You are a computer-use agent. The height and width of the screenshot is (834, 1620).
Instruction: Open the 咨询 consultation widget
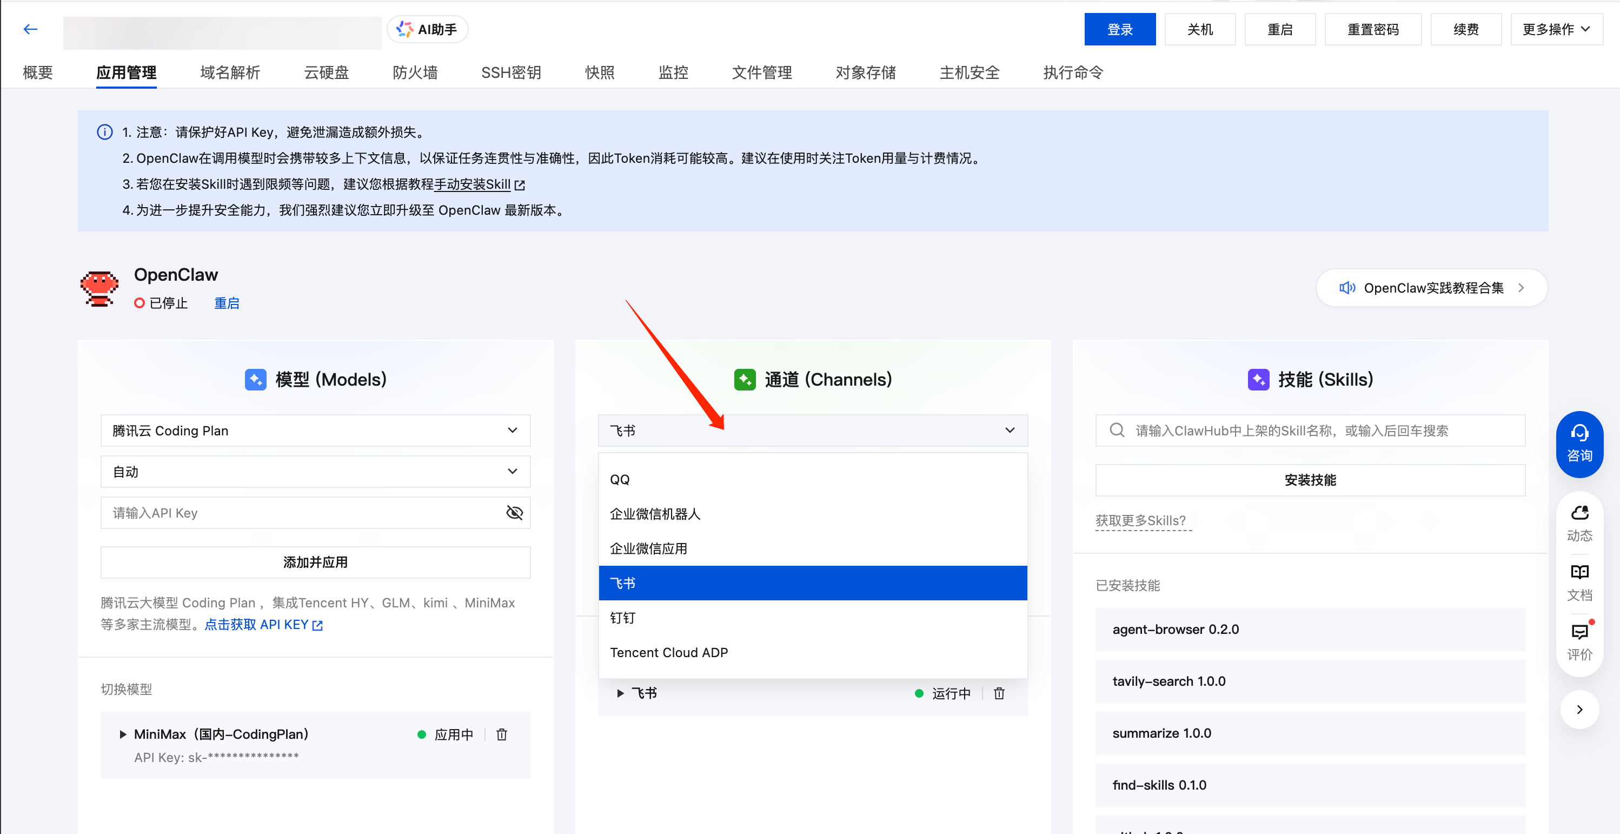click(x=1579, y=444)
